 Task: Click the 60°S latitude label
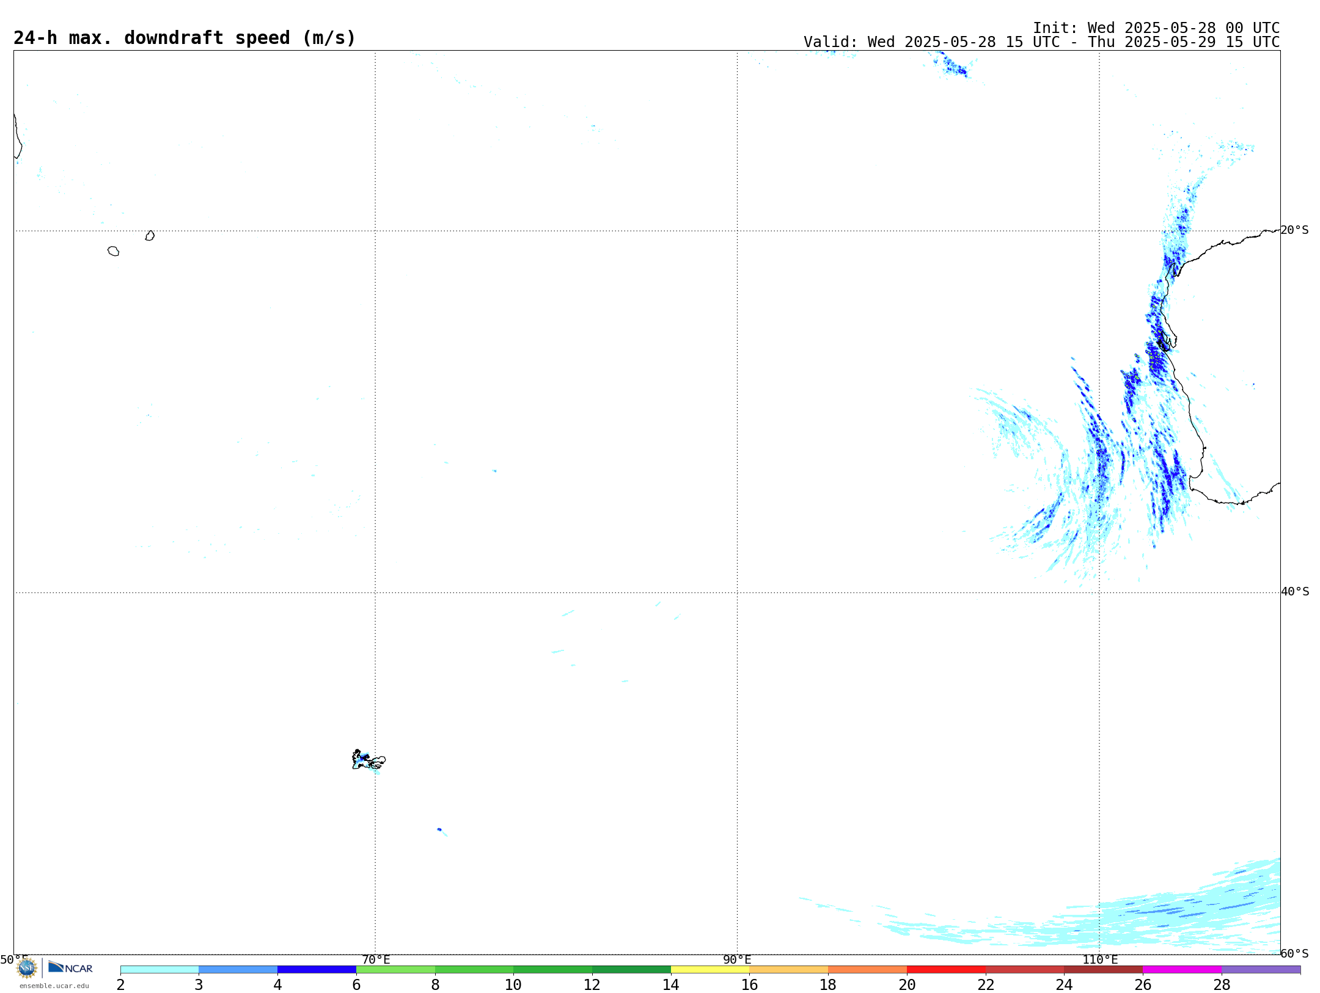[x=1295, y=953]
